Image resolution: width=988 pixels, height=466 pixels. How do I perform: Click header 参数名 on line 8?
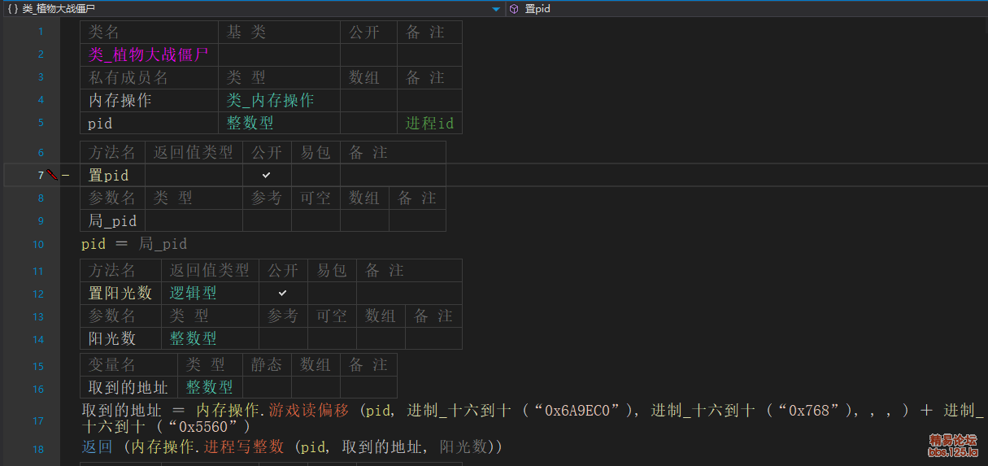click(x=111, y=198)
